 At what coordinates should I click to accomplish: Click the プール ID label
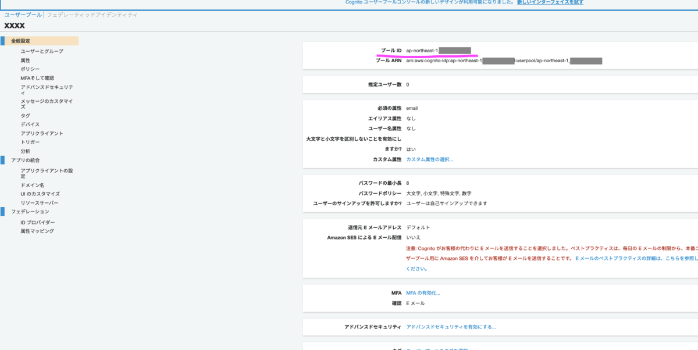coord(391,51)
